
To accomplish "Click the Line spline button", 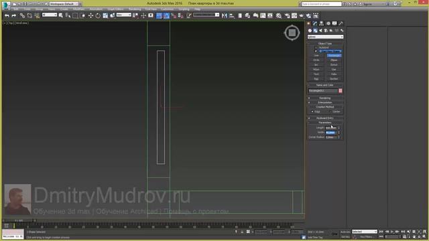I will coord(316,56).
